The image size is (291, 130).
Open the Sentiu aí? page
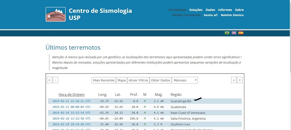click(x=211, y=15)
